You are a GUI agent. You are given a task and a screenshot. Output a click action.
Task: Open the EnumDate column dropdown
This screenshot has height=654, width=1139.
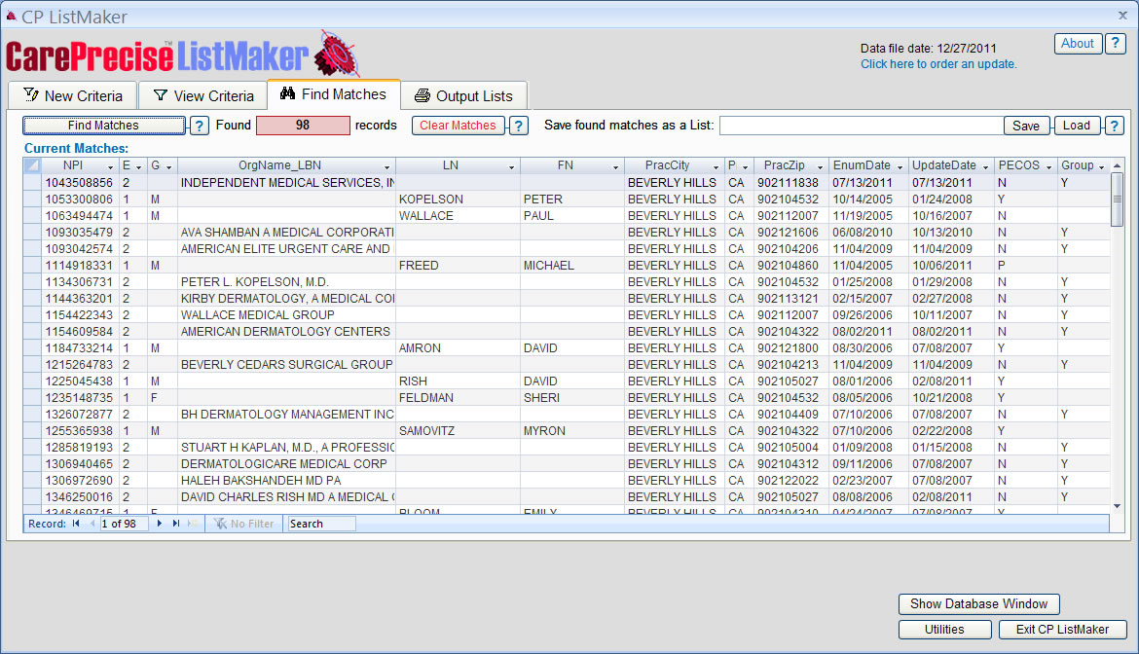(900, 167)
